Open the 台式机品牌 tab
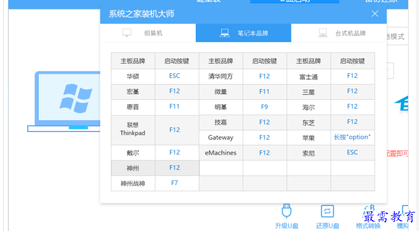This screenshot has height=231, width=419. click(339, 33)
